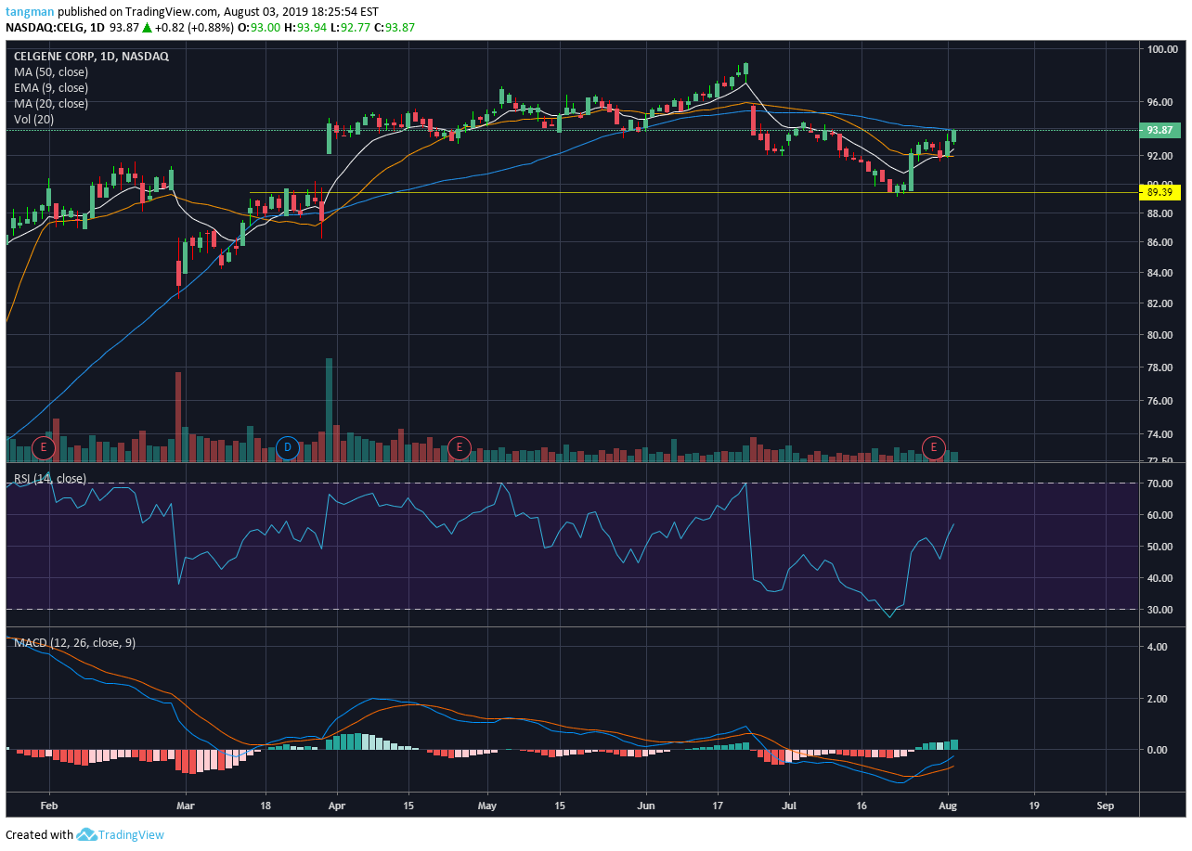This screenshot has height=851, width=1192.
Task: Click the Aug date label on time axis
Action: (x=948, y=806)
